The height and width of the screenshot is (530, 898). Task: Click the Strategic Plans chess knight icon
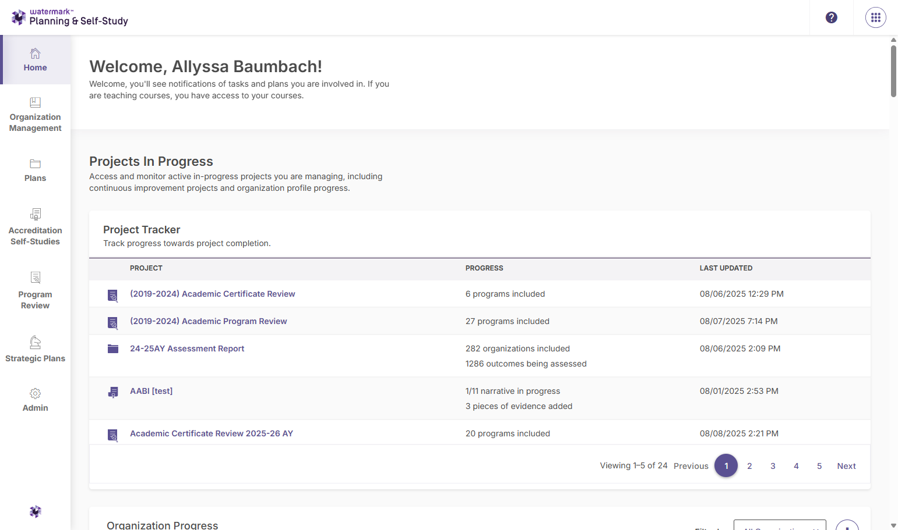(36, 342)
